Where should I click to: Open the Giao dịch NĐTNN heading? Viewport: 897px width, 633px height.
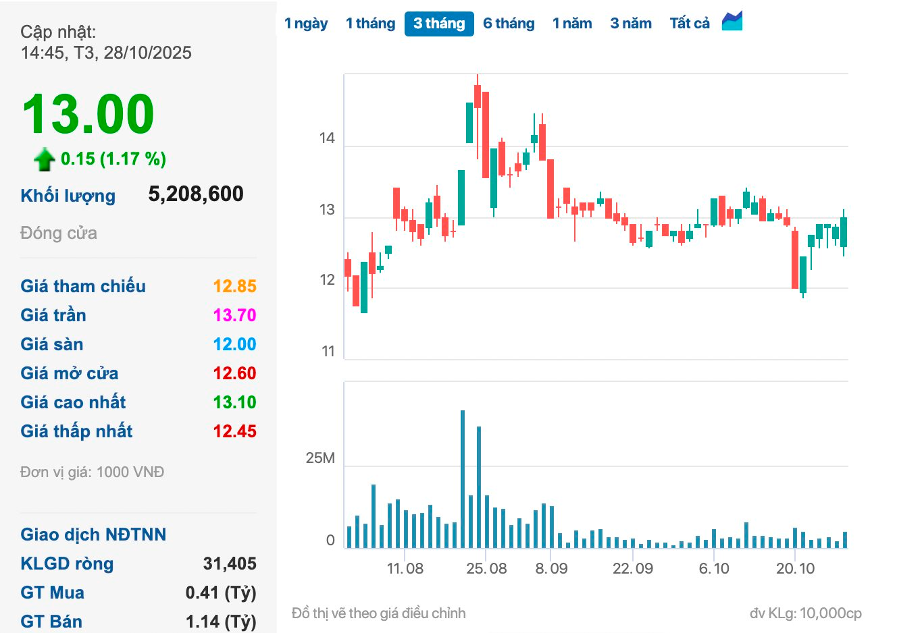click(x=93, y=534)
